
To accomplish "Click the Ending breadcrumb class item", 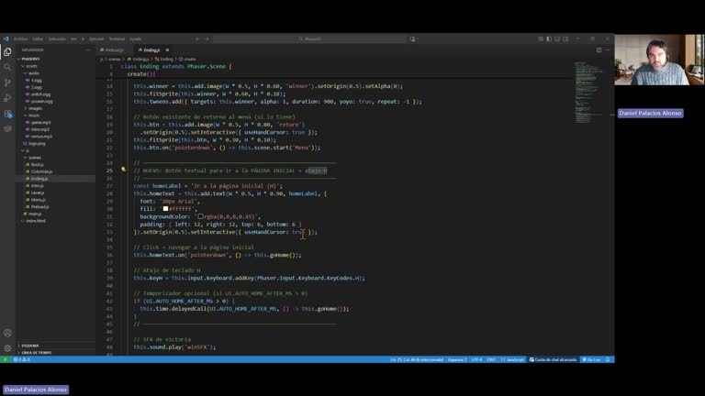I will click(164, 60).
